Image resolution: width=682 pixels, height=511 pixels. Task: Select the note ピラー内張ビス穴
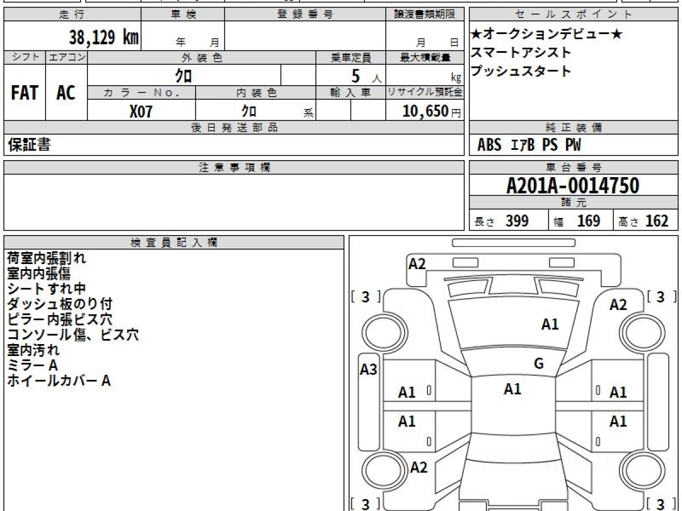[x=60, y=319]
